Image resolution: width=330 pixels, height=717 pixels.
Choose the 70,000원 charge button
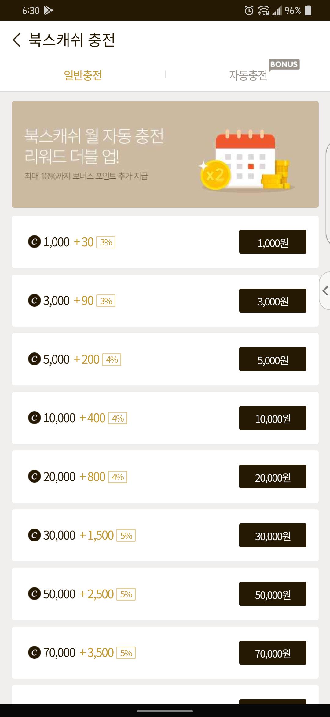273,653
